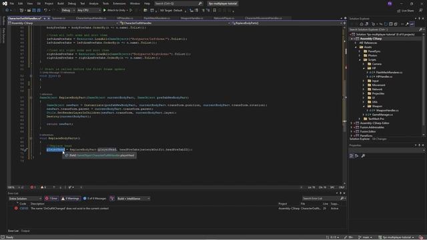Click the user account avatar icon
The image size is (427, 240).
point(390,3)
